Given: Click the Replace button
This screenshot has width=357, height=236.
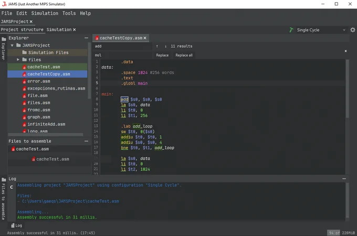Looking at the screenshot, I should click(162, 55).
